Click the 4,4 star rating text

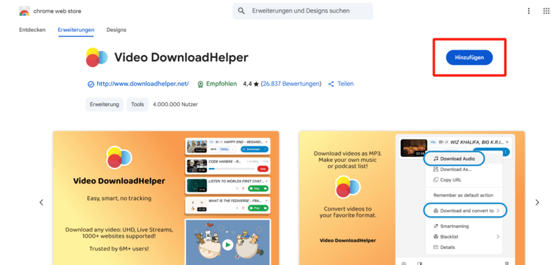(250, 84)
